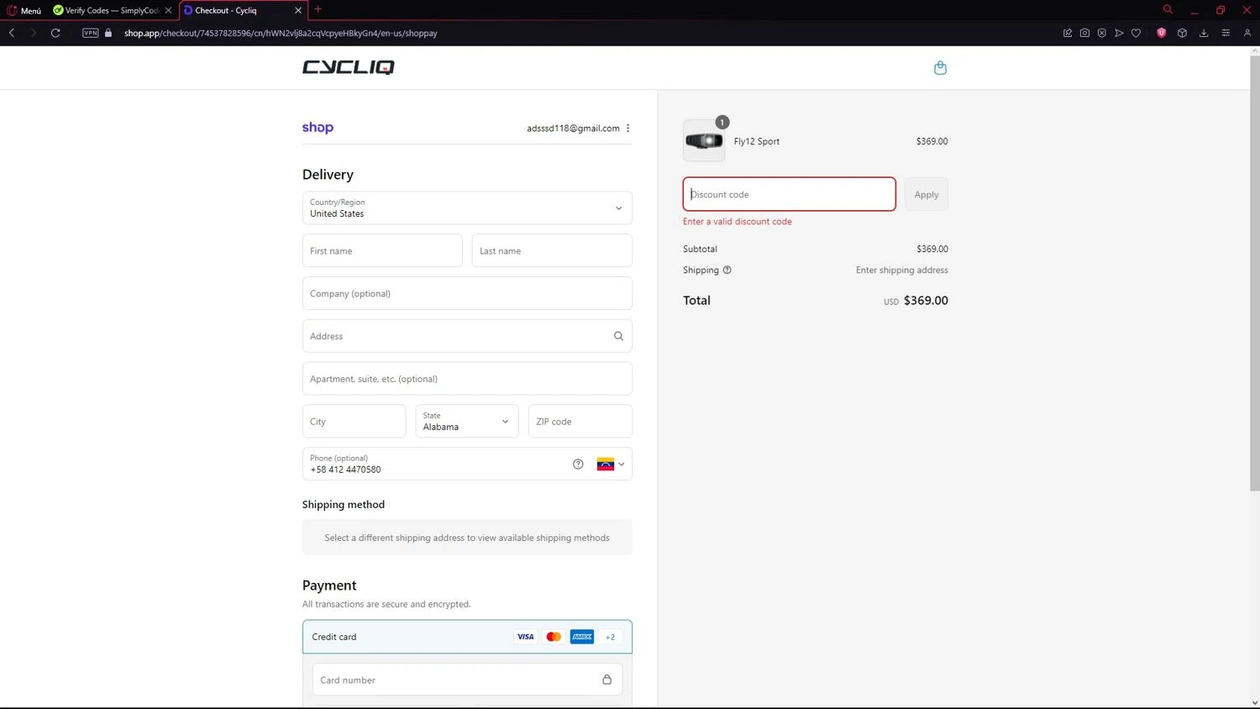Open the State dropdown showing Alabama
1260x709 pixels.
pos(467,422)
